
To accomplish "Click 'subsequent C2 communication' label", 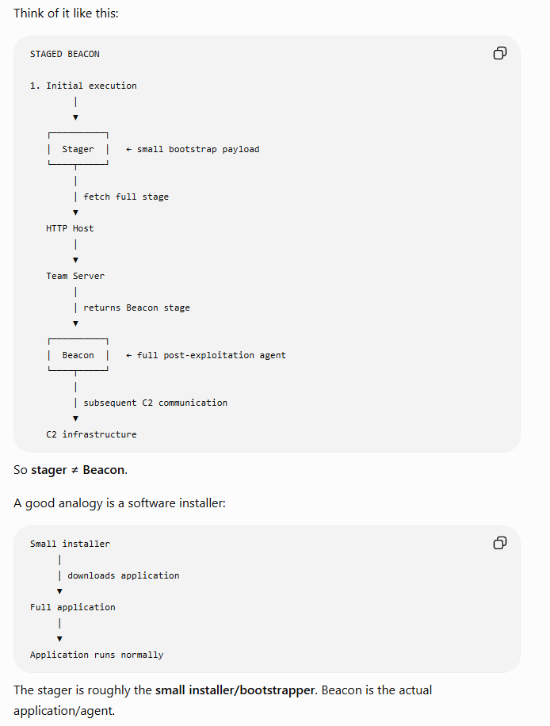I will pos(155,403).
